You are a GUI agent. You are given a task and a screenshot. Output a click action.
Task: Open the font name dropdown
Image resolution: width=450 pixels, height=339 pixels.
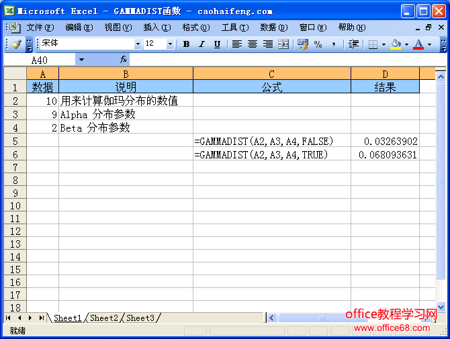click(x=138, y=44)
